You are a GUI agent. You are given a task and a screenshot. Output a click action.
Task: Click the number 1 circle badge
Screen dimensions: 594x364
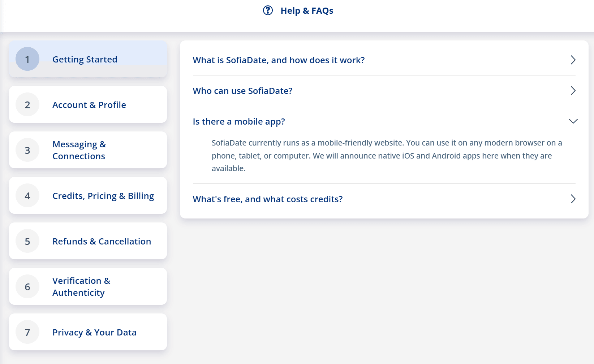tap(27, 59)
